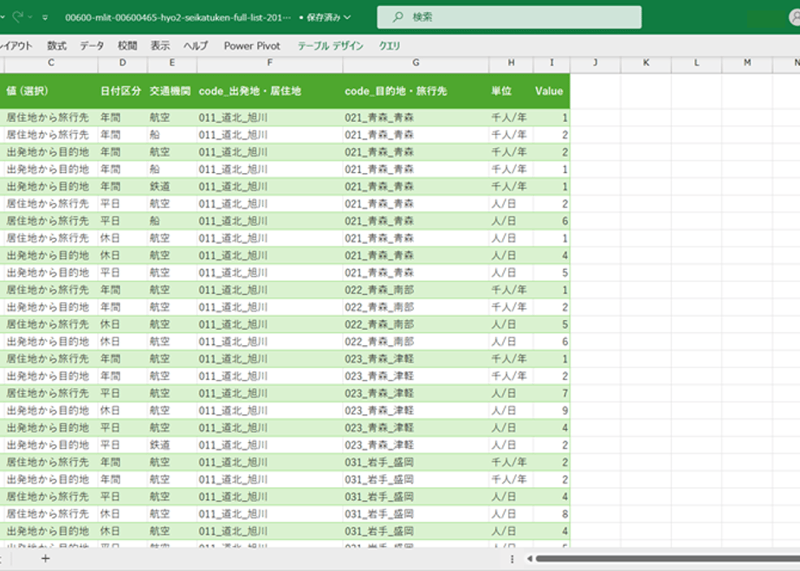Select column G header
The image size is (800, 571).
[x=416, y=62]
